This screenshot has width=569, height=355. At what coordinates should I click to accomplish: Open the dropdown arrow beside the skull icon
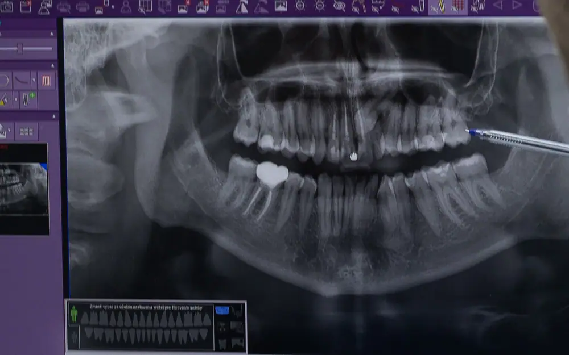coord(9,131)
